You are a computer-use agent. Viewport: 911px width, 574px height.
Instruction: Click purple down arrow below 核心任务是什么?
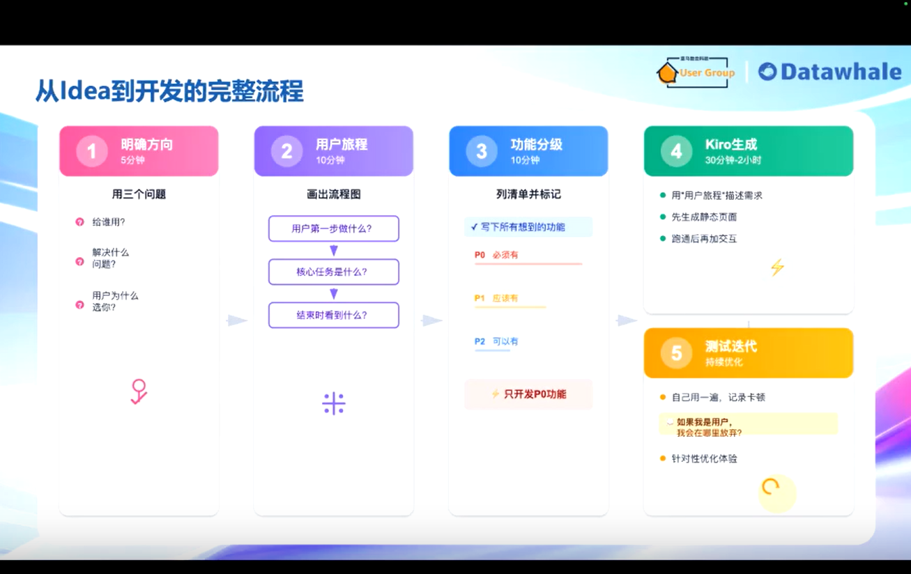334,294
